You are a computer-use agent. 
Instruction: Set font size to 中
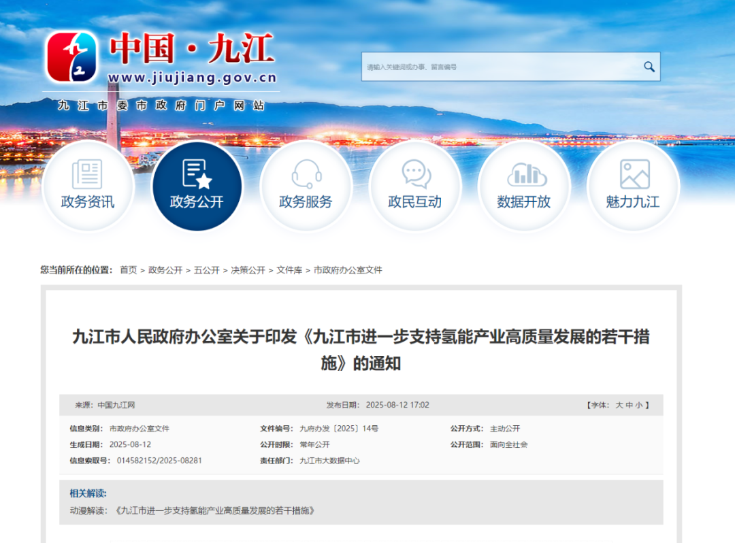point(630,405)
